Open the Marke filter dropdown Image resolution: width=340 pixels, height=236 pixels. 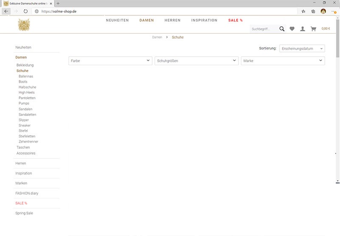tap(283, 61)
